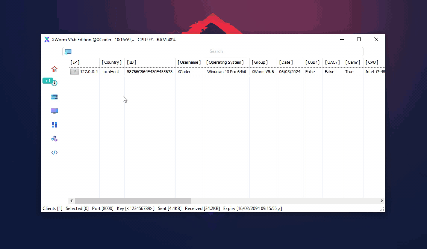The height and width of the screenshot is (249, 427).
Task: Click the chat bubble icon in search bar
Action: 68,52
